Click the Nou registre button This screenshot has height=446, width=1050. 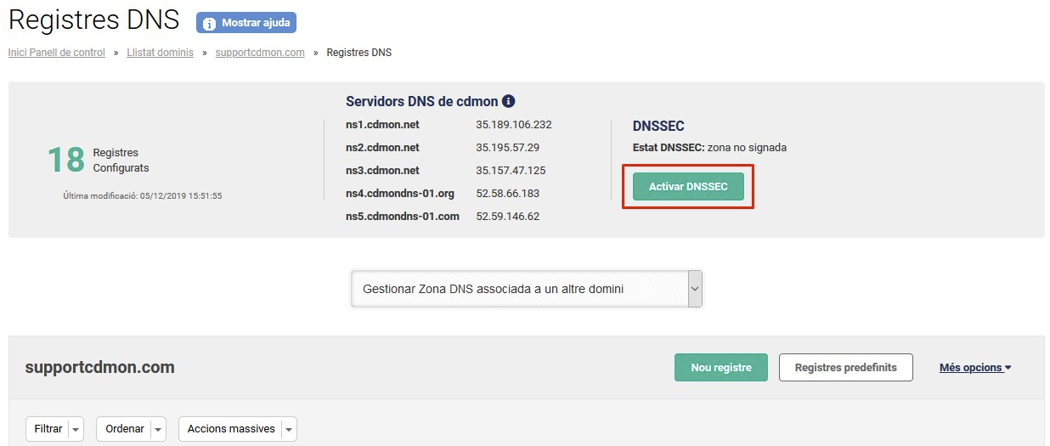click(x=720, y=368)
